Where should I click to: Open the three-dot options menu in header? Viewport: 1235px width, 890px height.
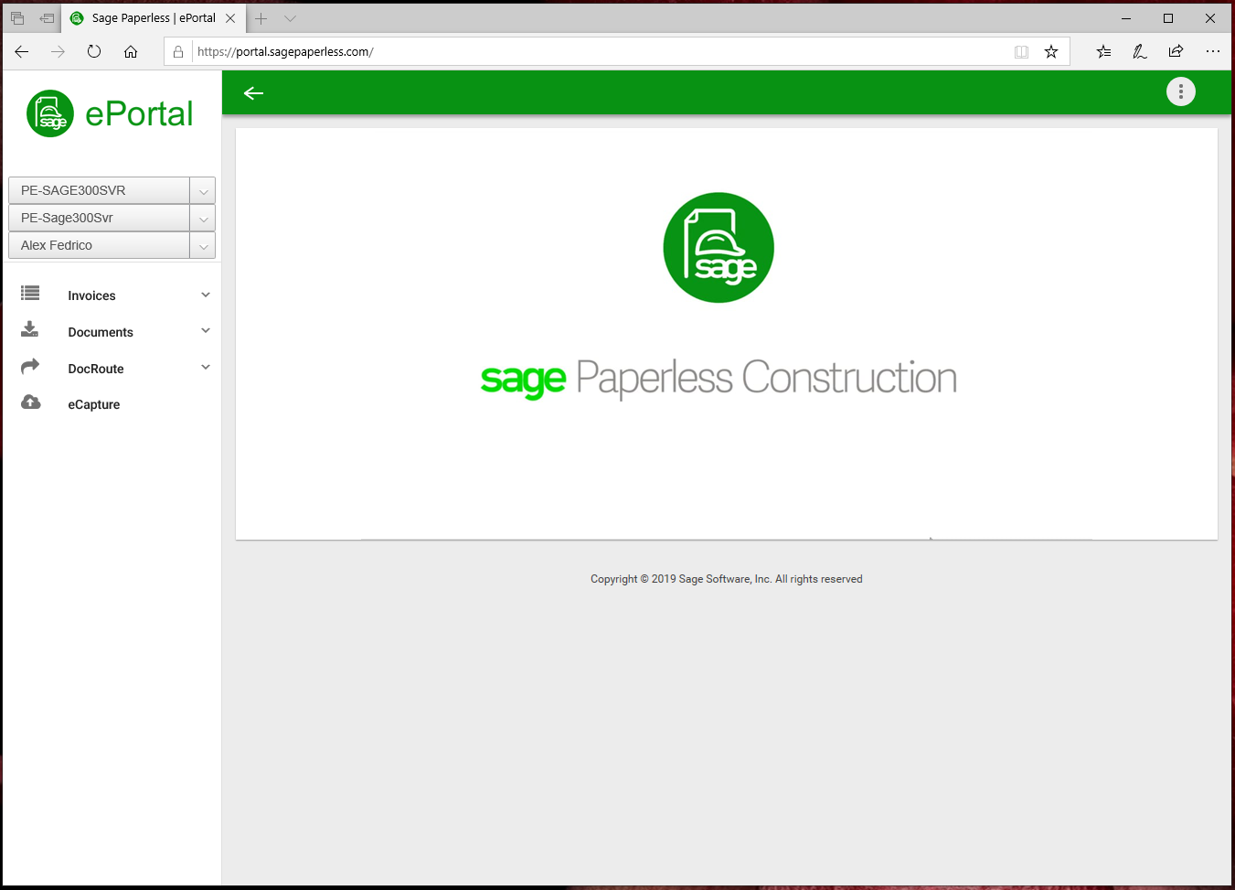coord(1180,91)
